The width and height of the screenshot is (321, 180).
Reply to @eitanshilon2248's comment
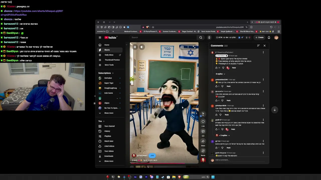click(228, 86)
